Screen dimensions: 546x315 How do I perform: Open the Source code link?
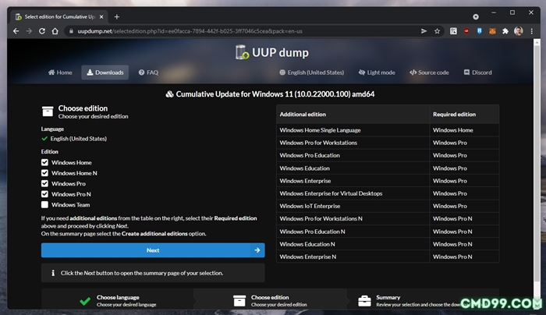click(429, 73)
